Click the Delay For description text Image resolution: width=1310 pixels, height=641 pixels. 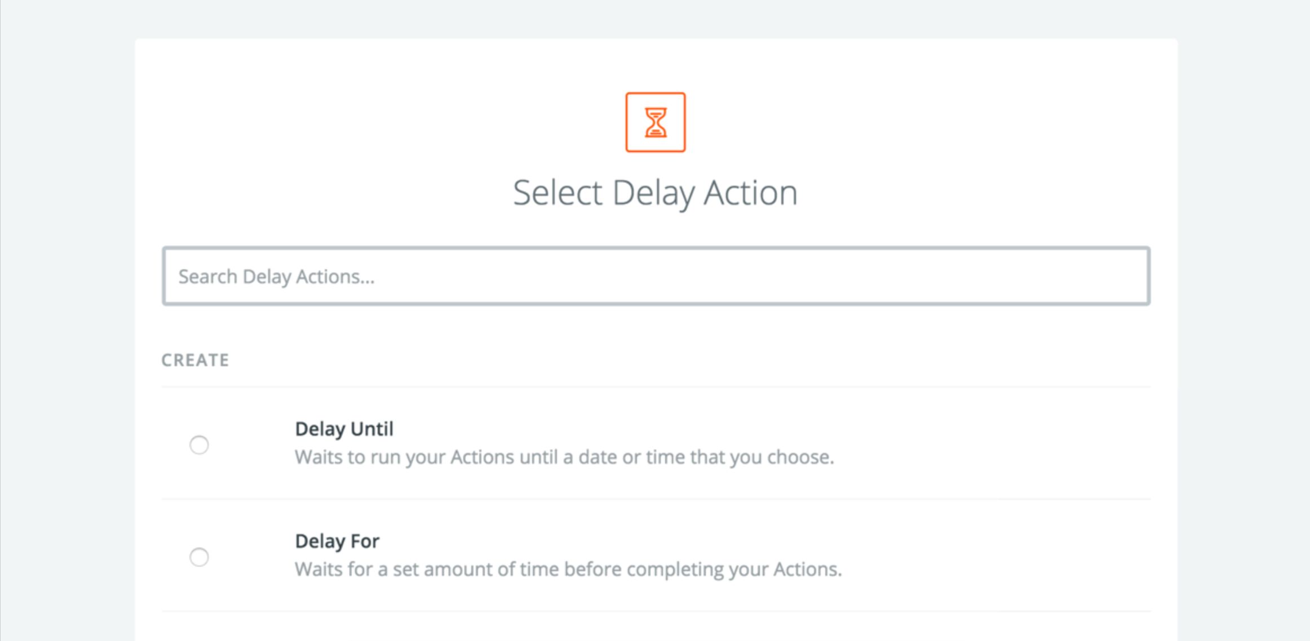click(568, 569)
